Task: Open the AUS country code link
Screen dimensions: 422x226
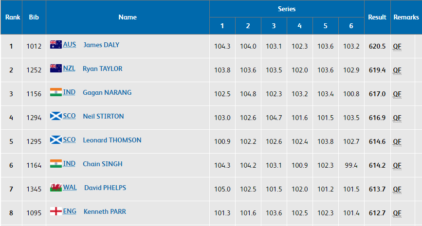Action: [x=70, y=45]
